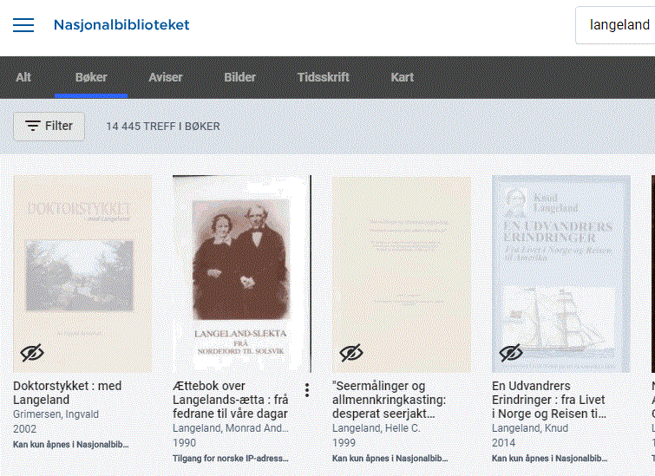Open the Doktorstykket book cover thumbnail
This screenshot has width=655, height=476.
[82, 273]
